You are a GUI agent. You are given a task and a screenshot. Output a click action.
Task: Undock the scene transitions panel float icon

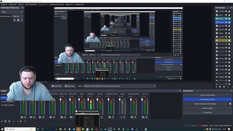click(23, 8)
